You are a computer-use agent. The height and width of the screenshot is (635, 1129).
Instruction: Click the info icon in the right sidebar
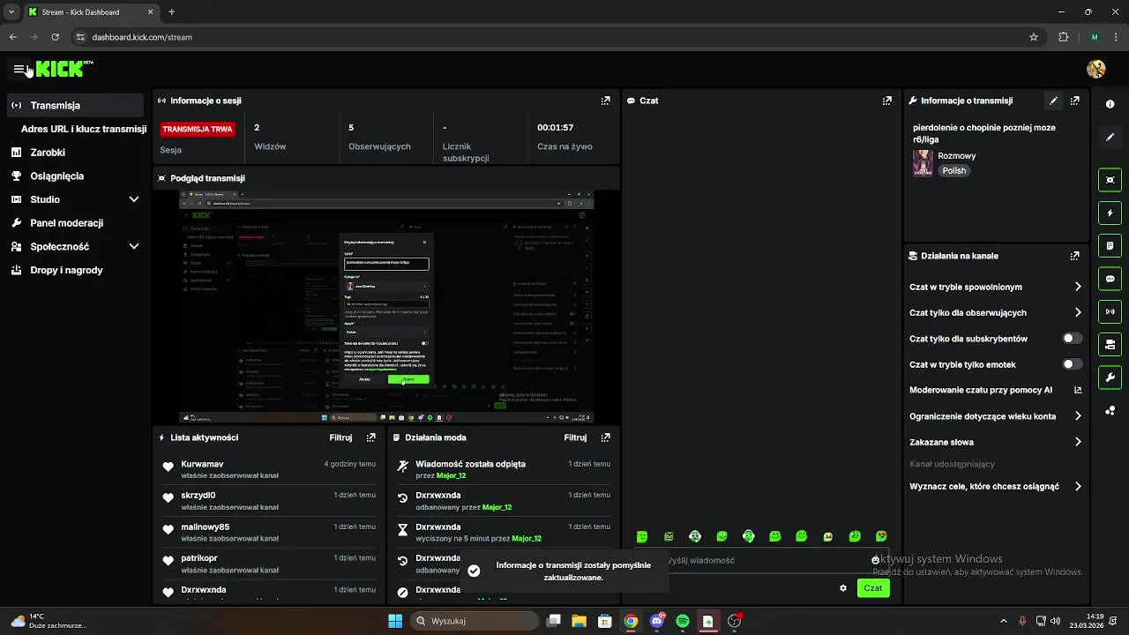point(1110,104)
